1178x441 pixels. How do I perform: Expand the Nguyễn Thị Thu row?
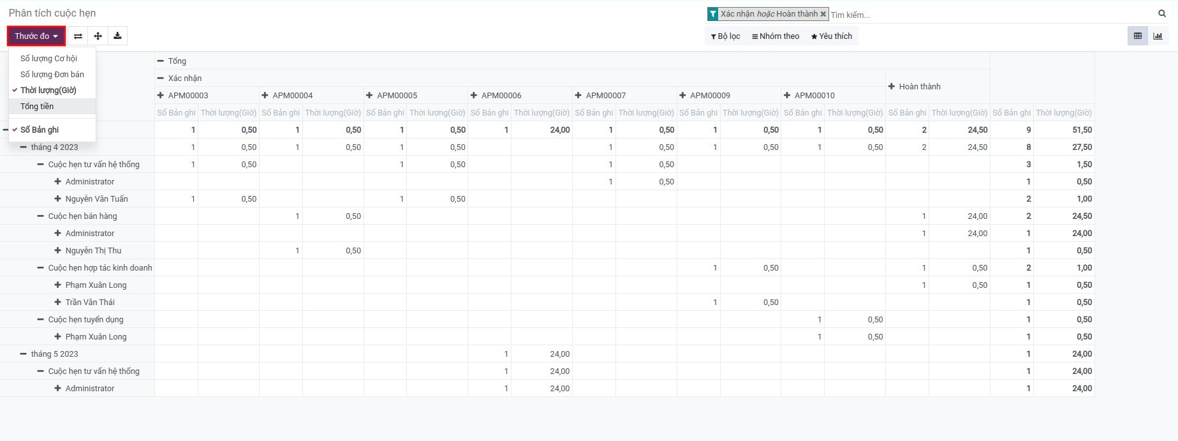[x=88, y=251]
